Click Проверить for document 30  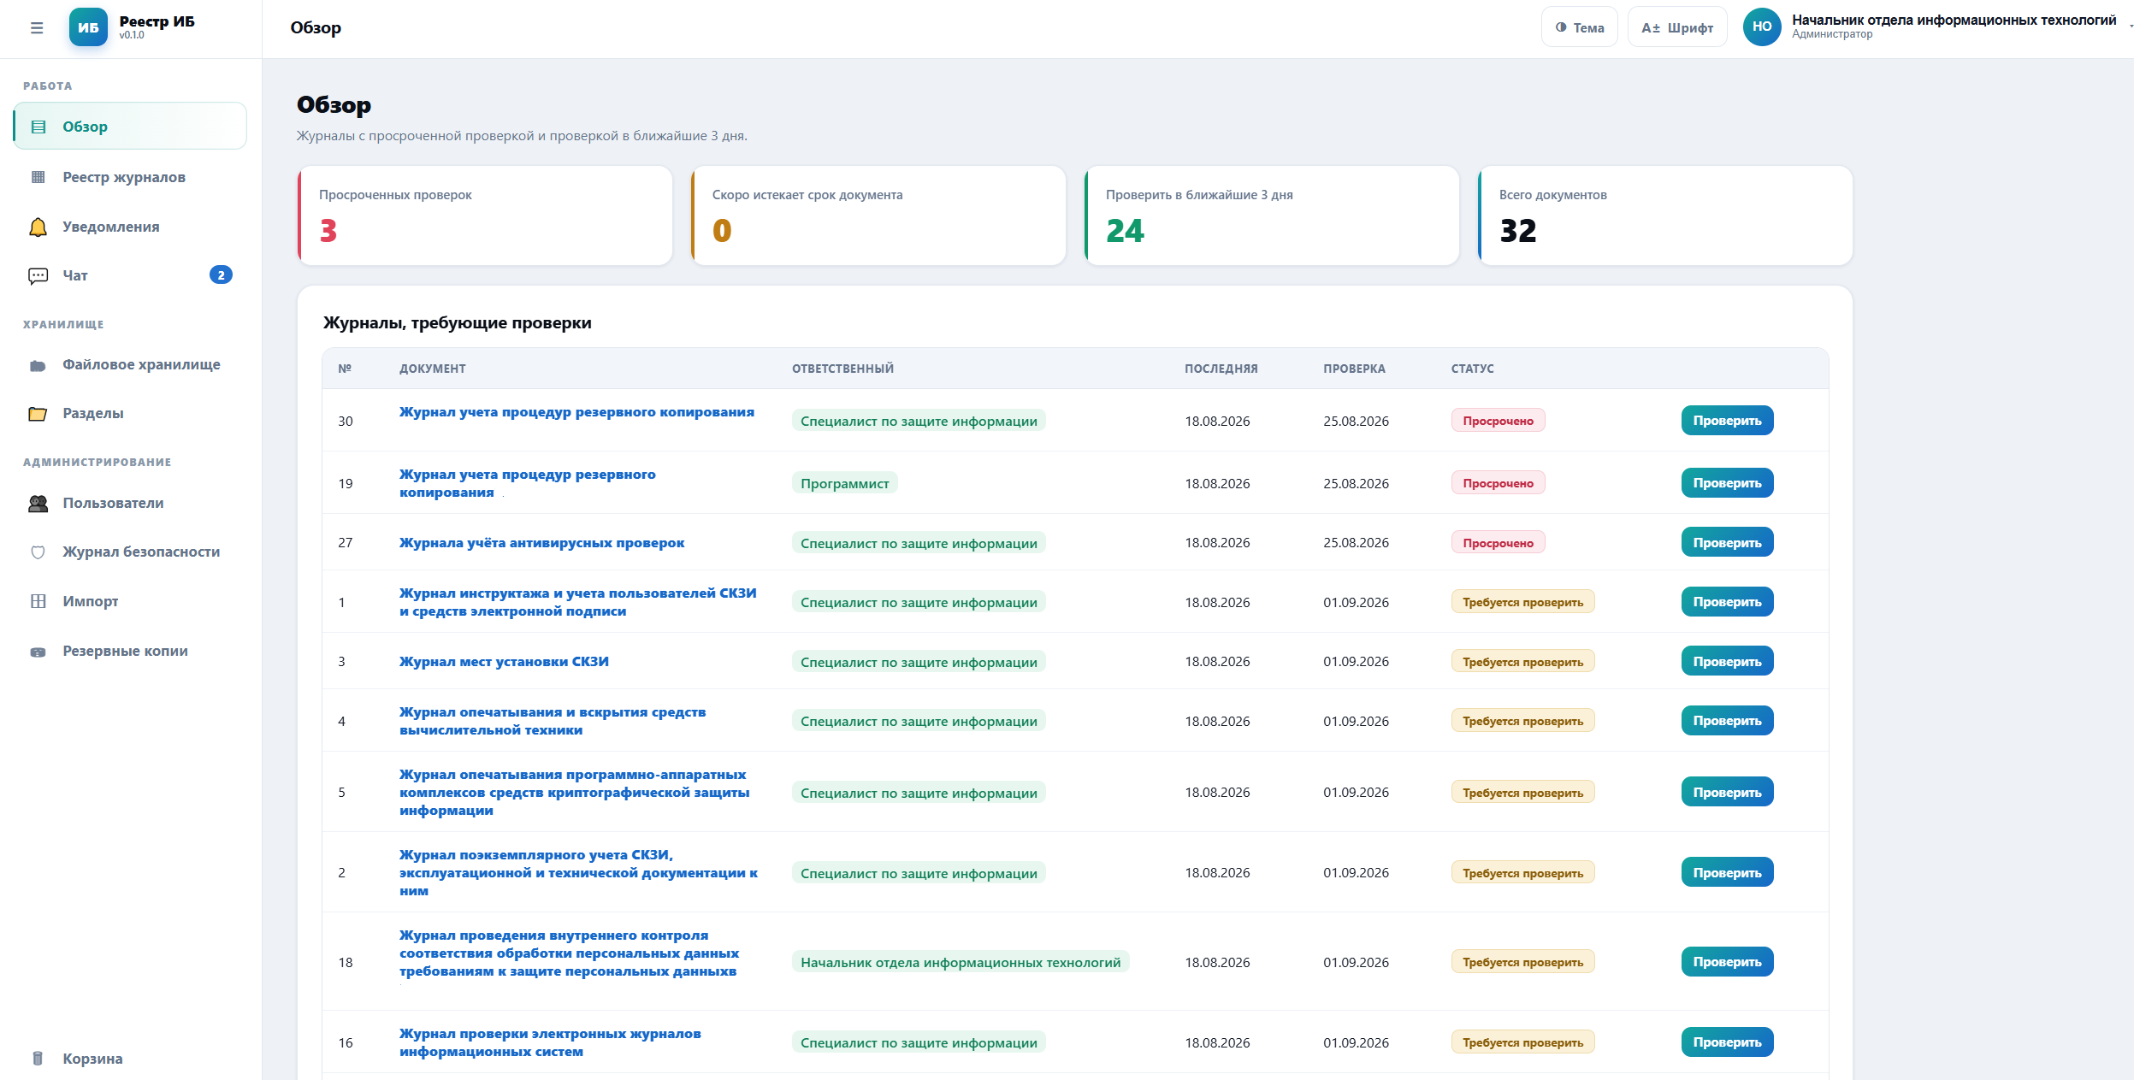(1727, 421)
